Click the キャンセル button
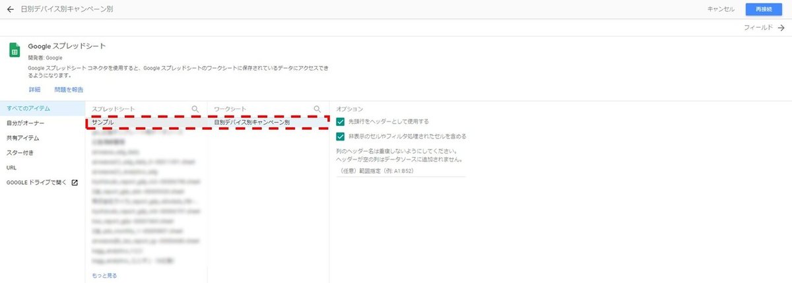This screenshot has height=283, width=792. 721,9
